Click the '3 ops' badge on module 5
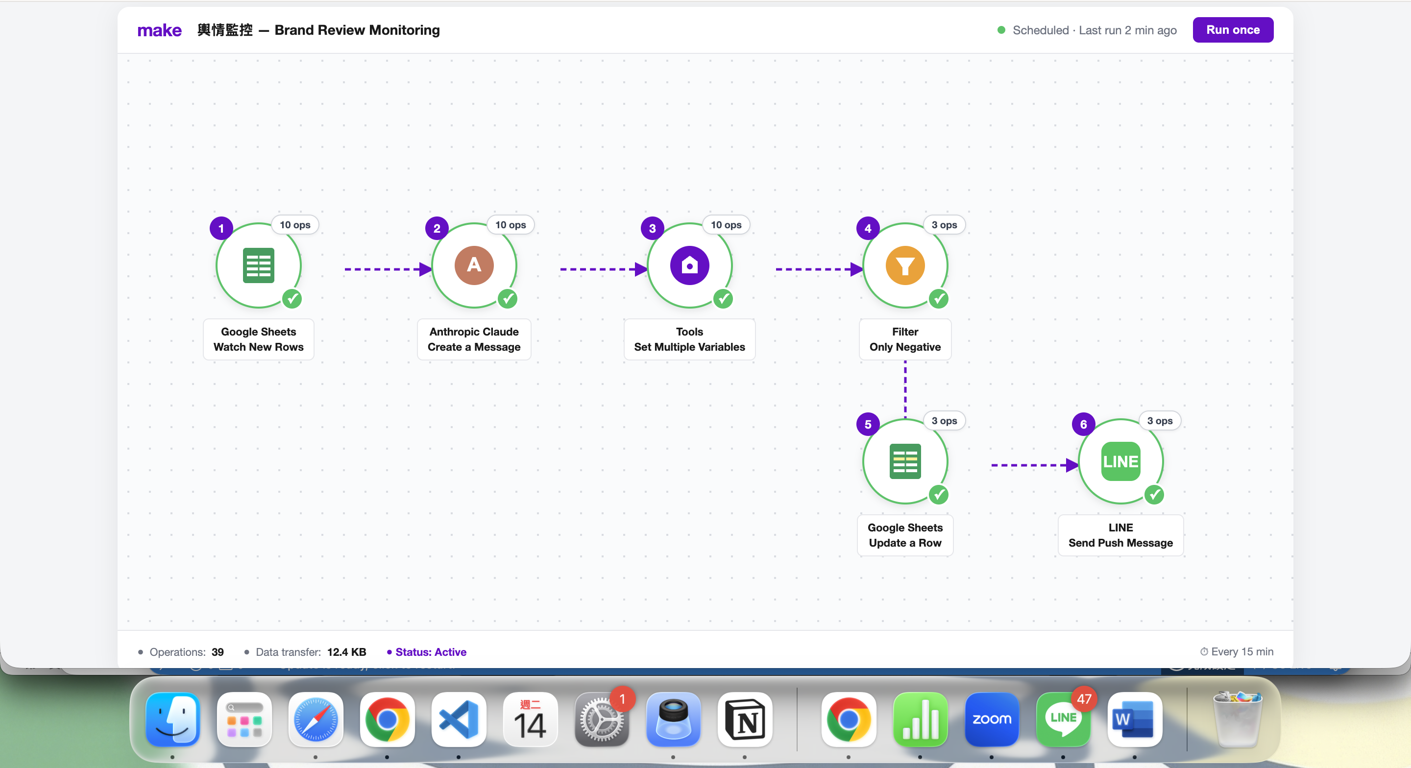 [944, 421]
